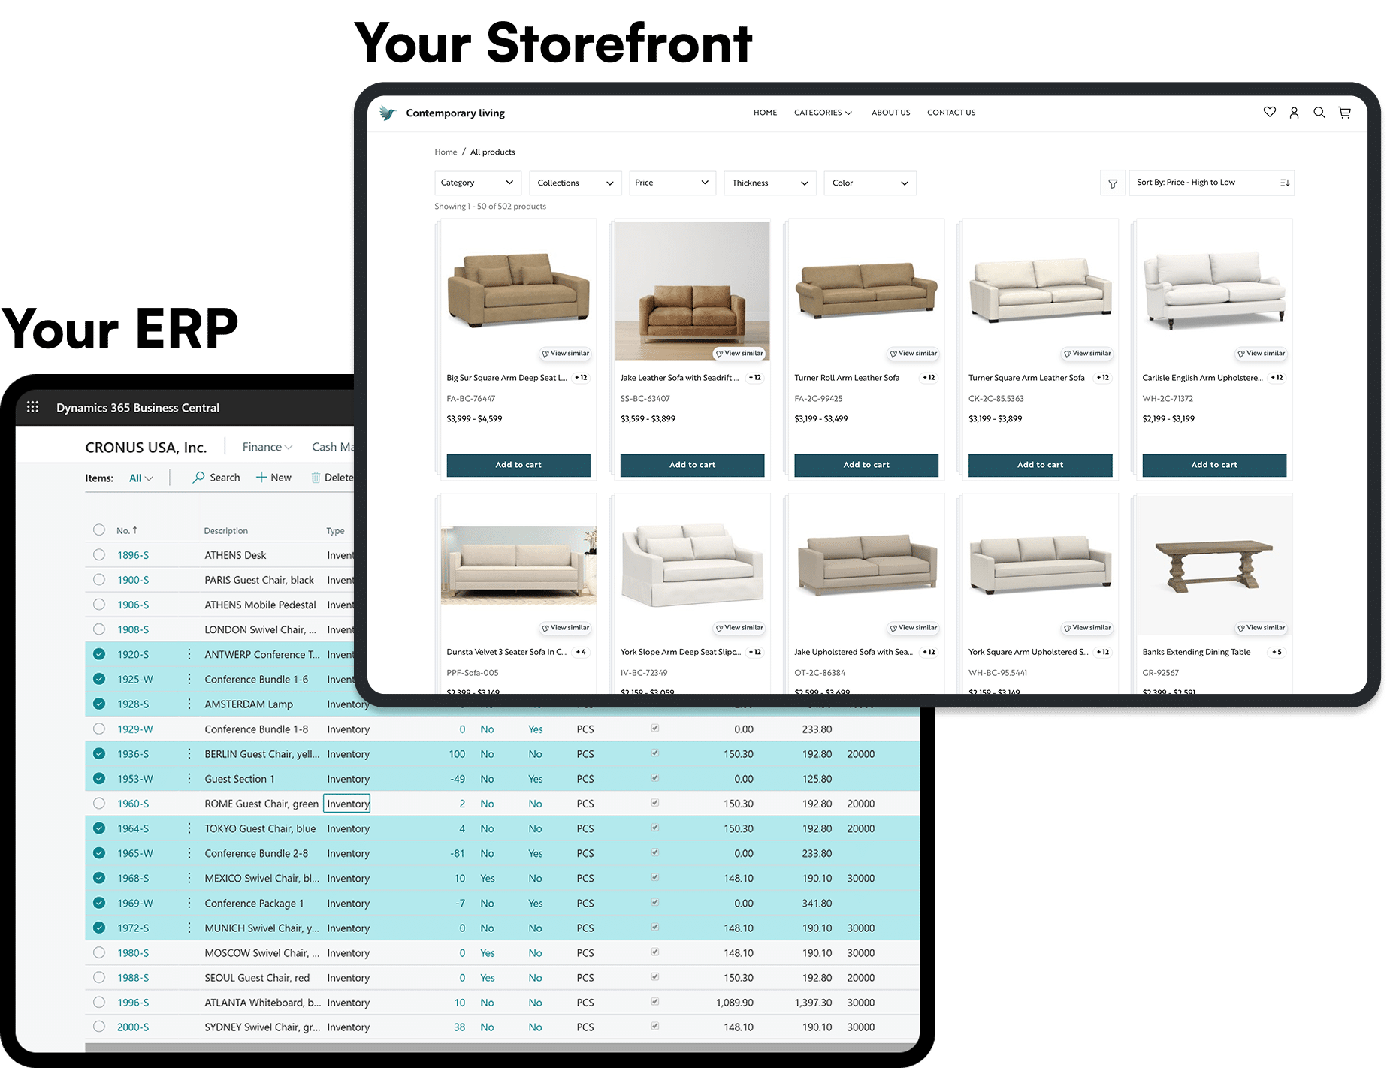Open the wishlist heart icon in storefront header
The height and width of the screenshot is (1068, 1387).
[x=1269, y=112]
